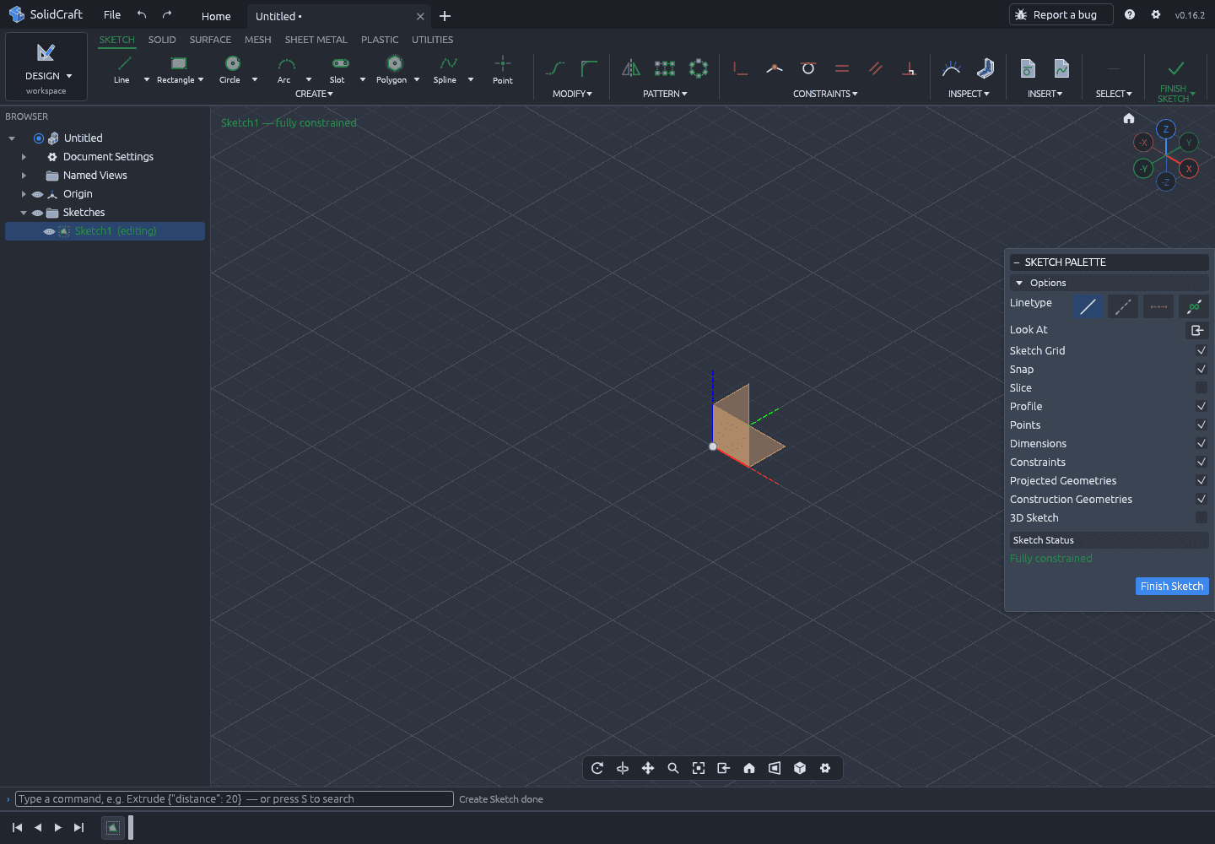Image resolution: width=1215 pixels, height=844 pixels.
Task: Switch to the SOLID tab
Action: tap(162, 40)
